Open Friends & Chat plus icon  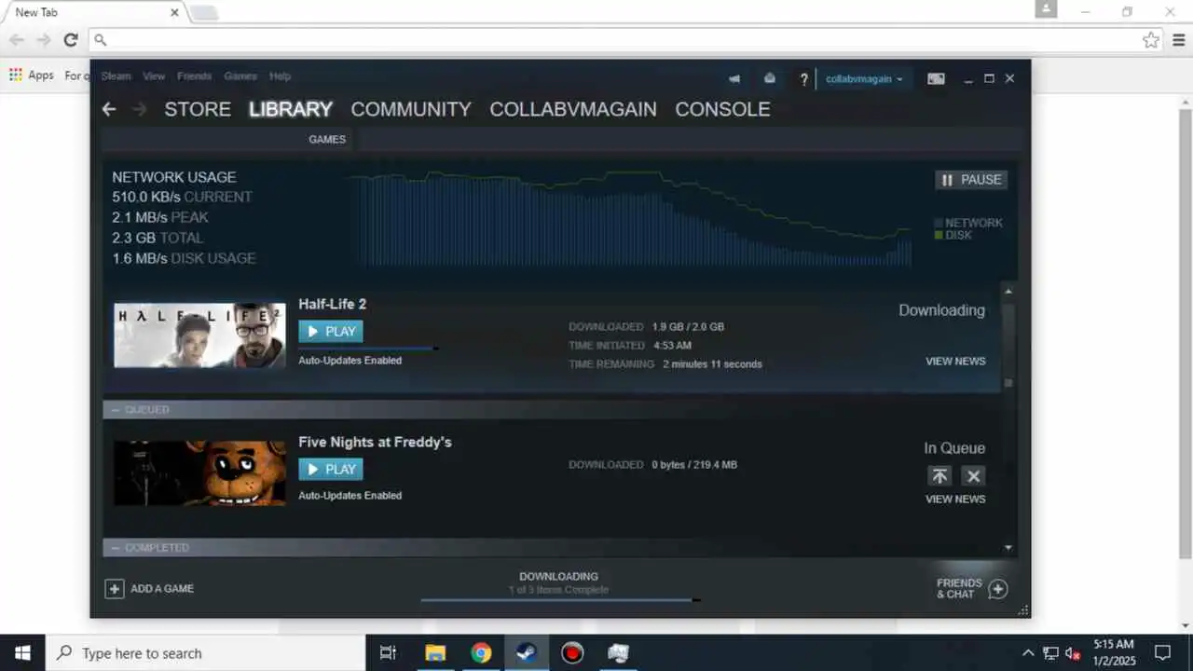tap(997, 589)
